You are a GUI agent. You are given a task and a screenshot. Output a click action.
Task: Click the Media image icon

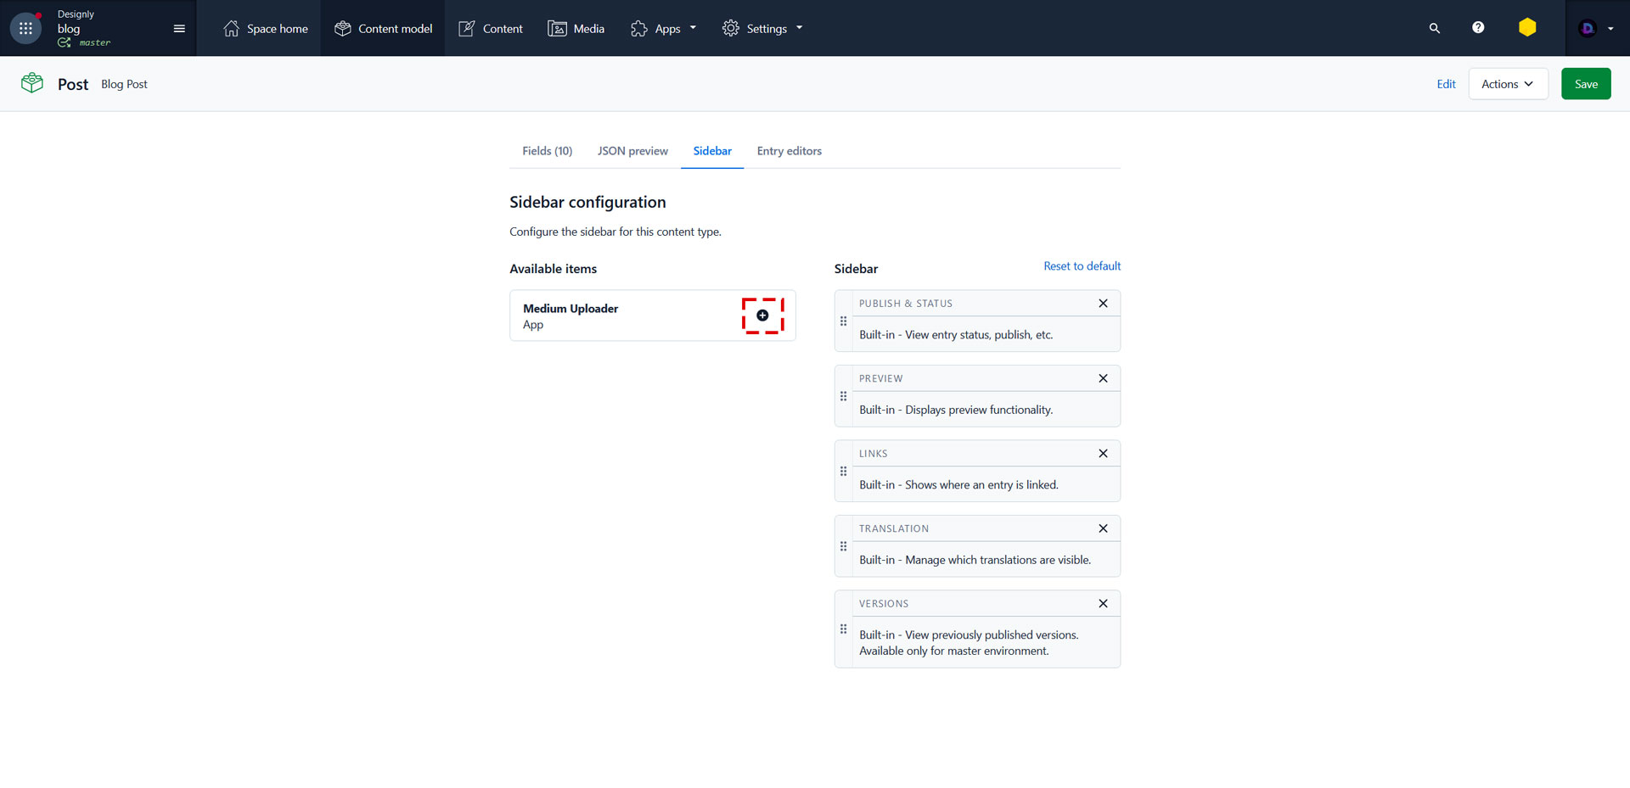pos(557,29)
